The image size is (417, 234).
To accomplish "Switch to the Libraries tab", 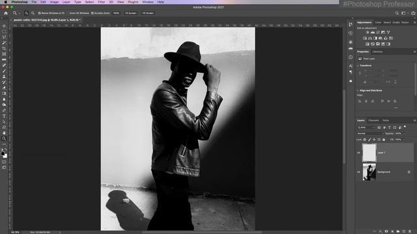I will coord(378,52).
